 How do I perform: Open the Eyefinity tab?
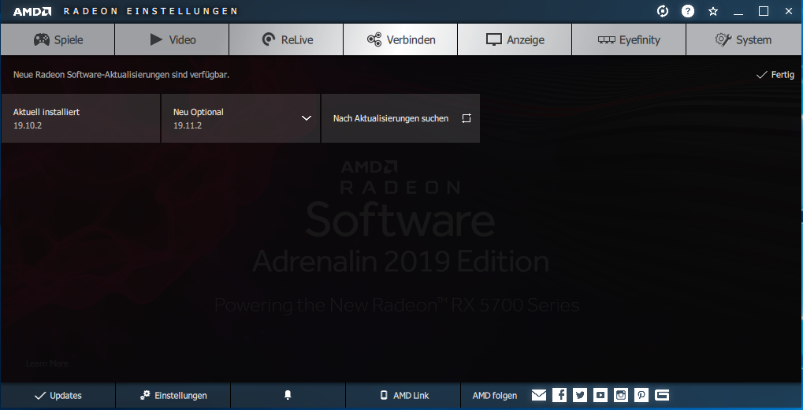point(629,39)
